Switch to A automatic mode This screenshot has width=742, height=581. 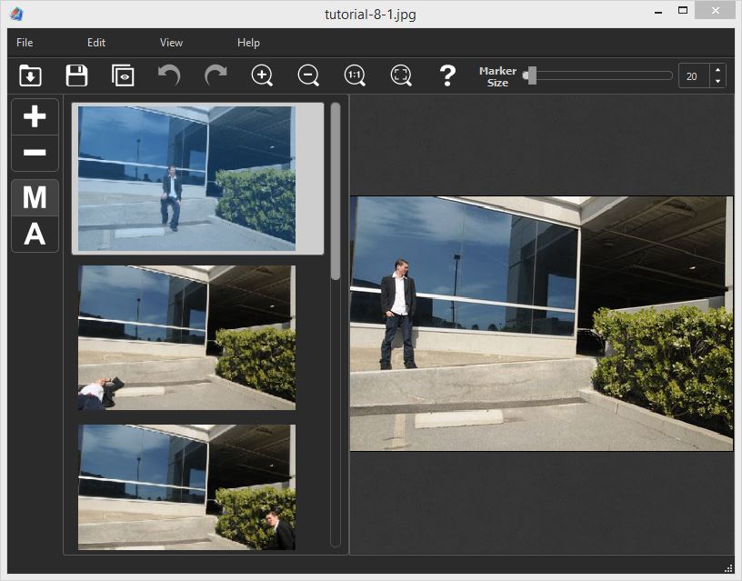tap(35, 235)
